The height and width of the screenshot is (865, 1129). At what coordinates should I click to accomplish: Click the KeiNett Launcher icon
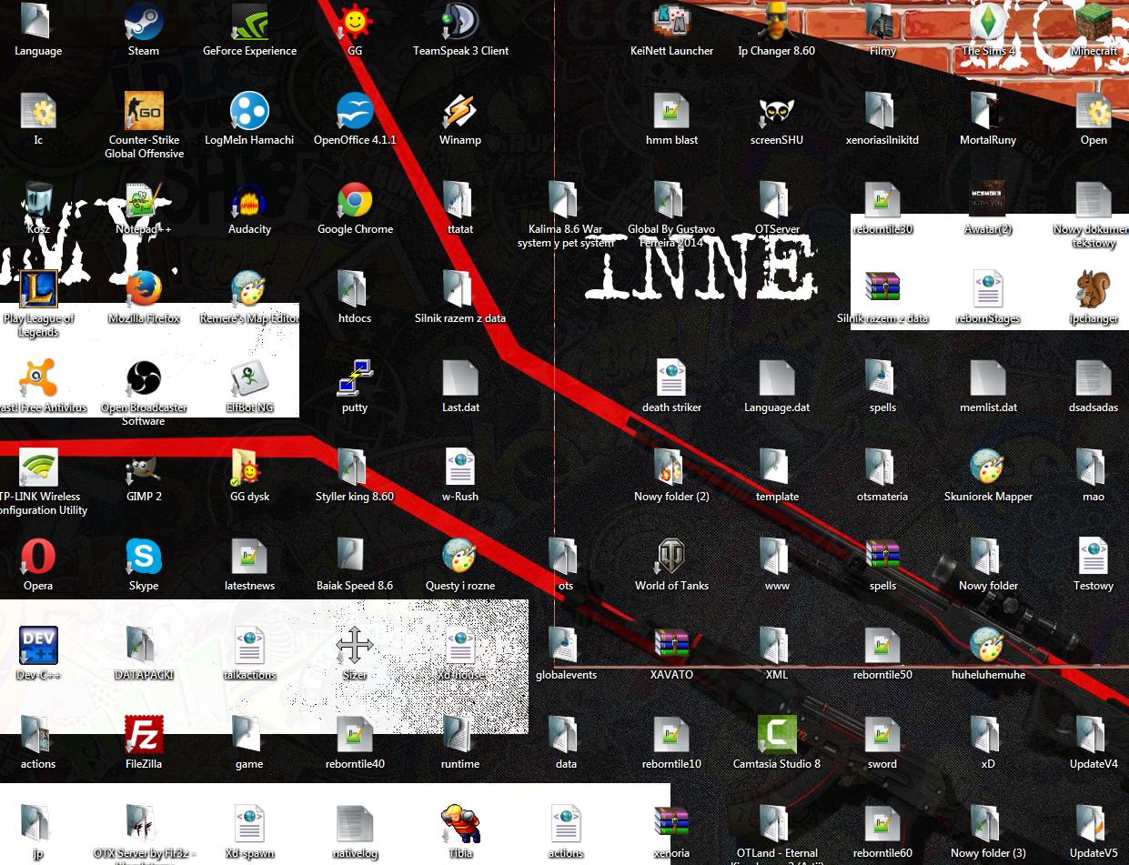point(671,22)
